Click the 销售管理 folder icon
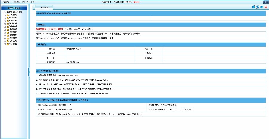The image size is (269, 139). [x=8, y=27]
